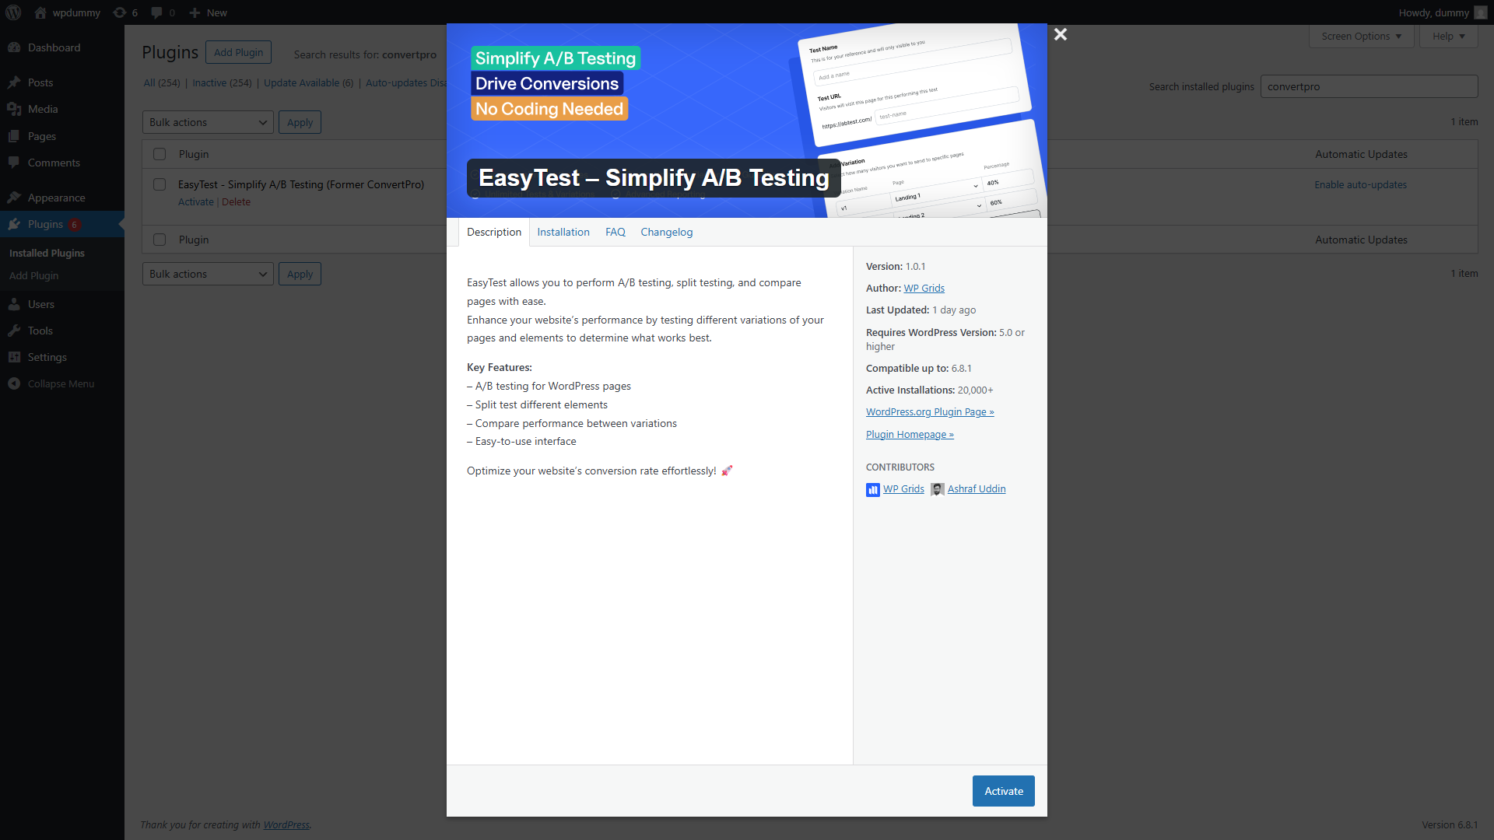Click Activate under the EasyTest plugin row
The width and height of the screenshot is (1494, 840).
[195, 201]
